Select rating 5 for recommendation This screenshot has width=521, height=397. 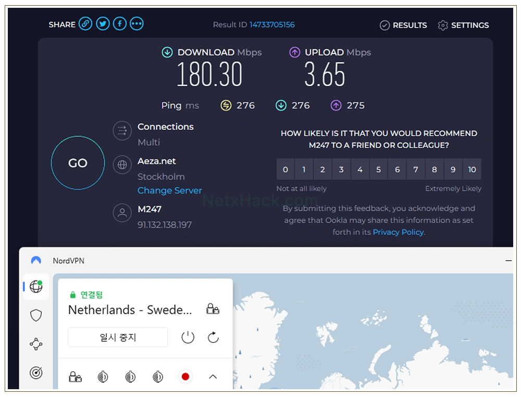(x=378, y=169)
